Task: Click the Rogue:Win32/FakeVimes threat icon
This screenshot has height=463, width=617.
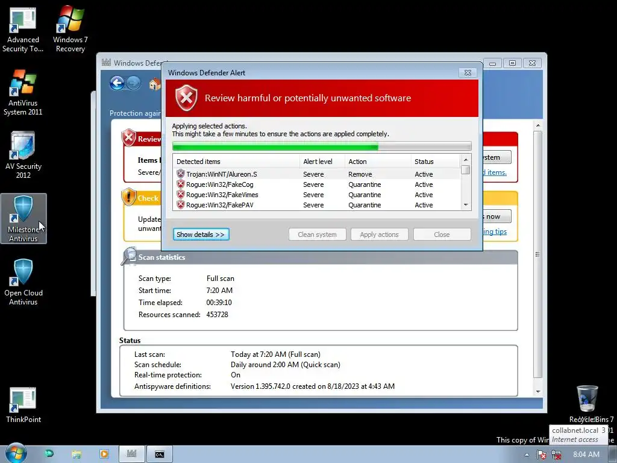Action: click(181, 195)
